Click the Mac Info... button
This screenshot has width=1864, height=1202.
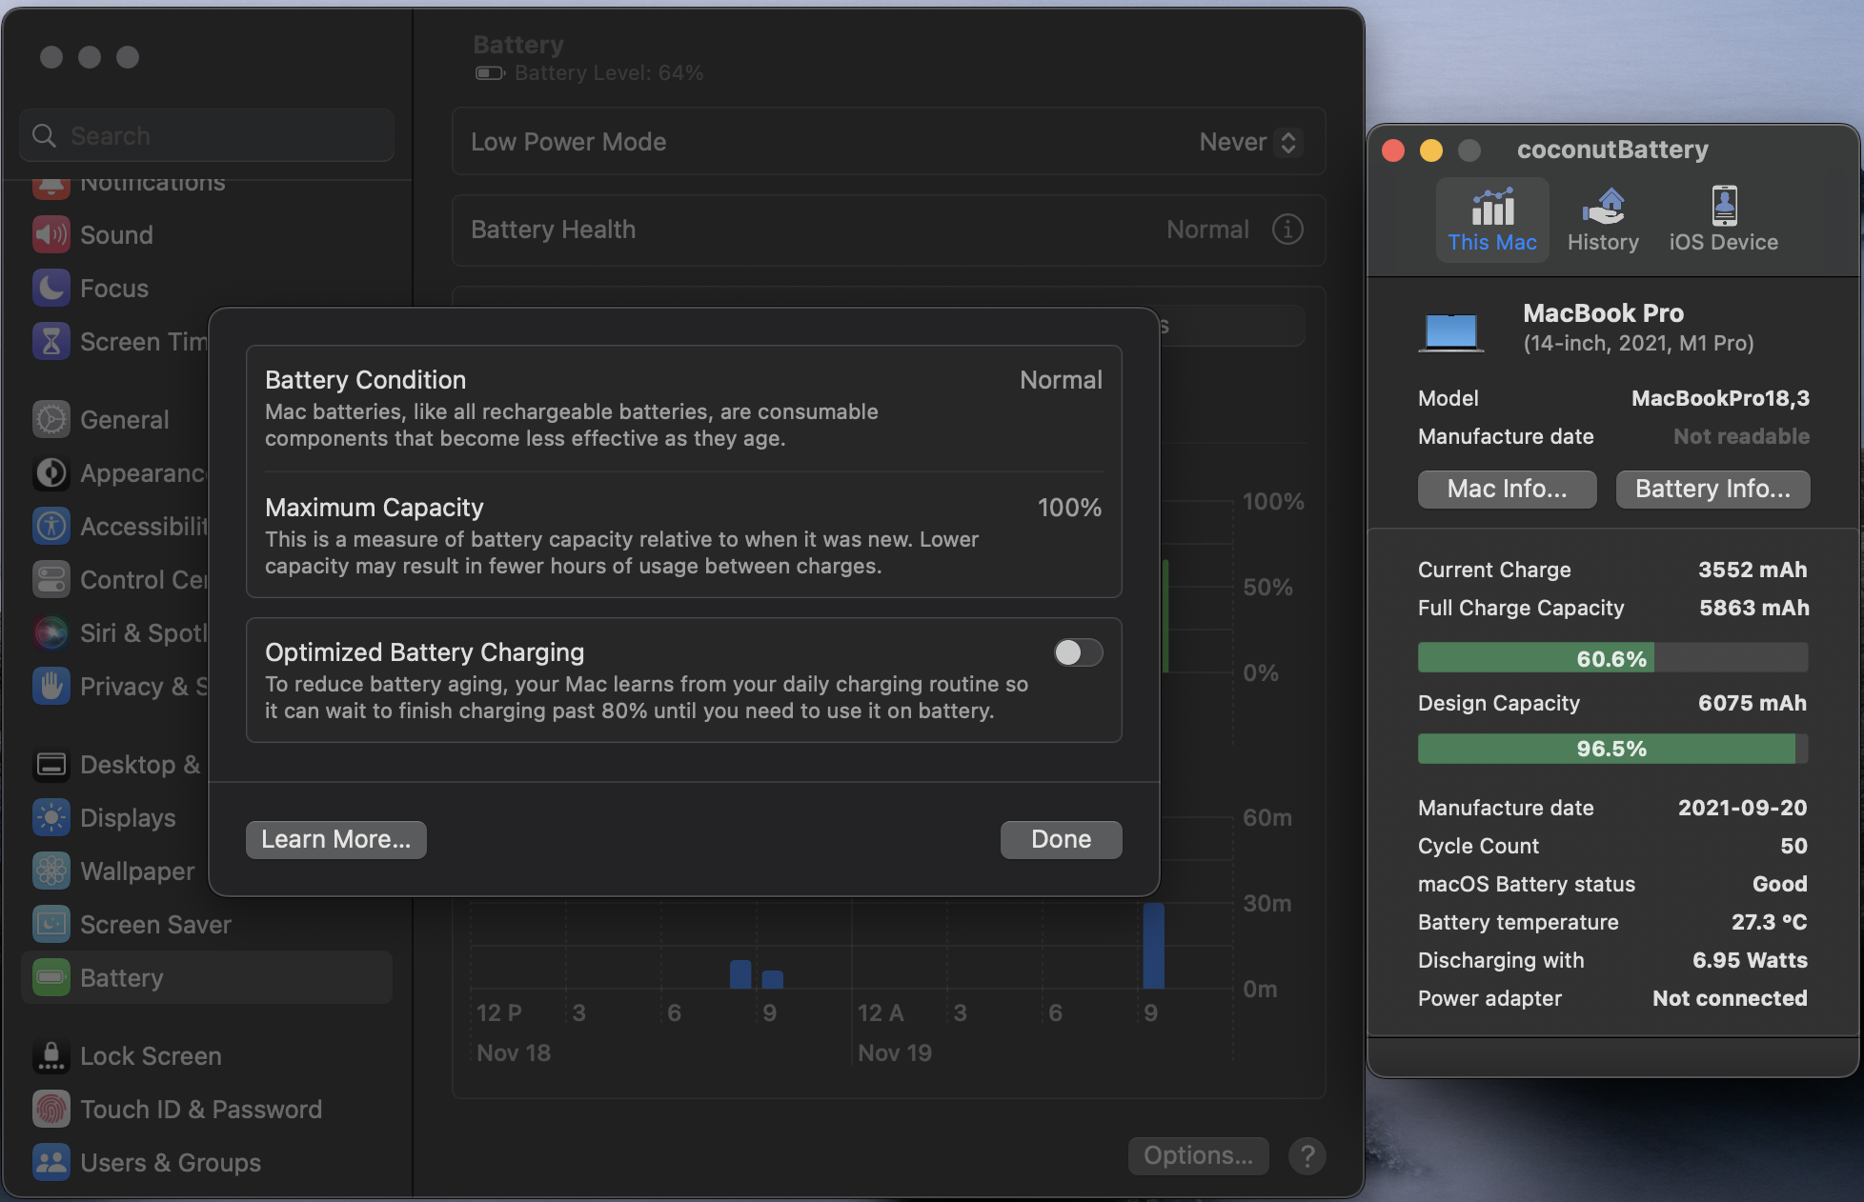(1507, 489)
